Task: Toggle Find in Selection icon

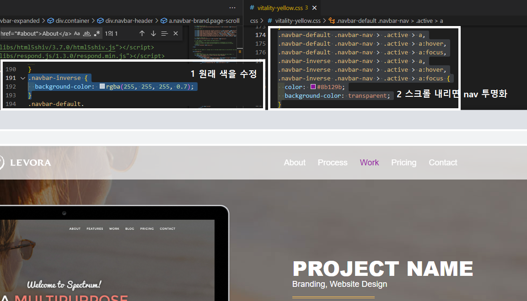Action: point(164,33)
